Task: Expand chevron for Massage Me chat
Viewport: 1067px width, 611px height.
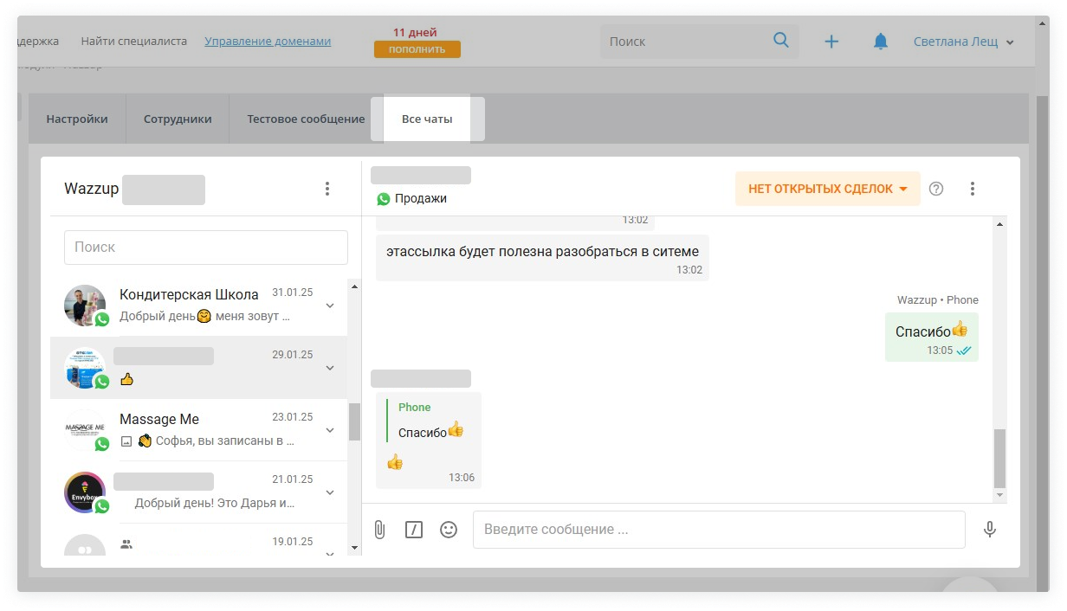Action: (330, 430)
